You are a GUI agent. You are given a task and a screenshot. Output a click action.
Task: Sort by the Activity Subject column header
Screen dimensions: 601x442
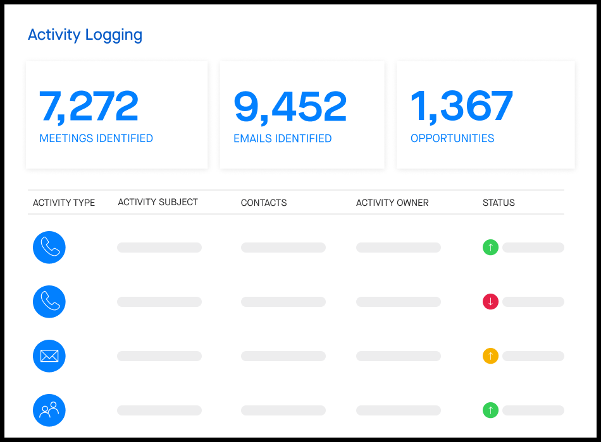click(x=158, y=202)
